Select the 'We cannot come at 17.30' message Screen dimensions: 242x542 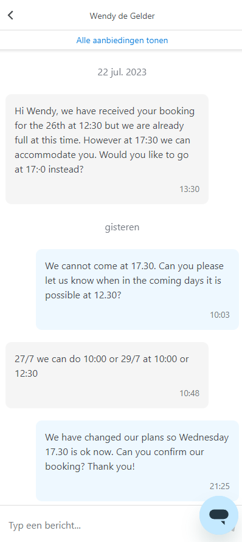coord(137,289)
